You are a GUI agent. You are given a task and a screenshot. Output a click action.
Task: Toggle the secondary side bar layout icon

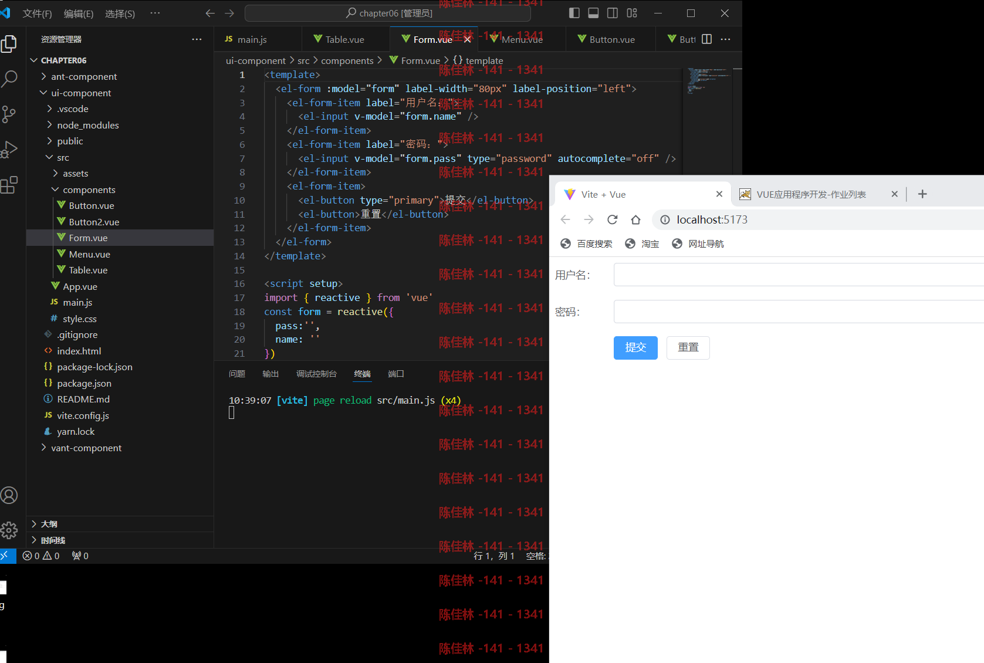[612, 13]
